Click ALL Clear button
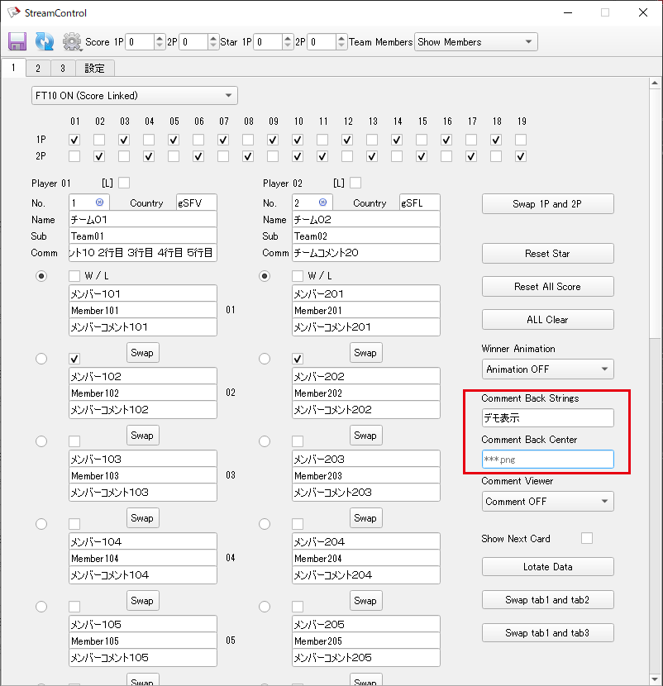Screen dimensions: 663x686 tap(547, 319)
